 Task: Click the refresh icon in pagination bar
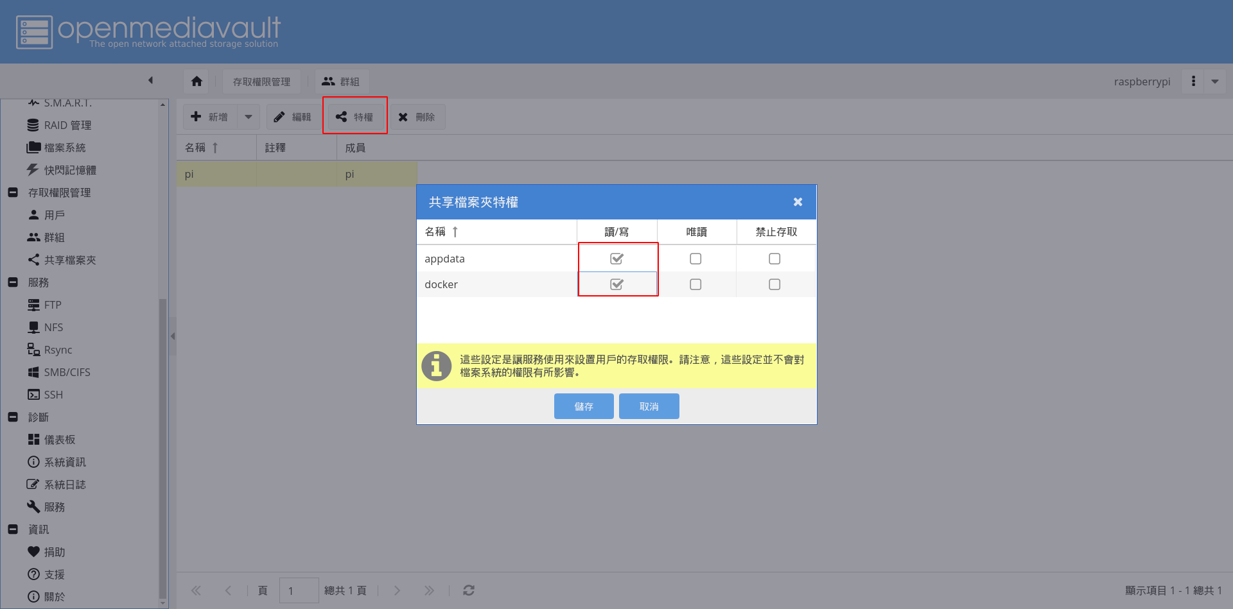469,590
